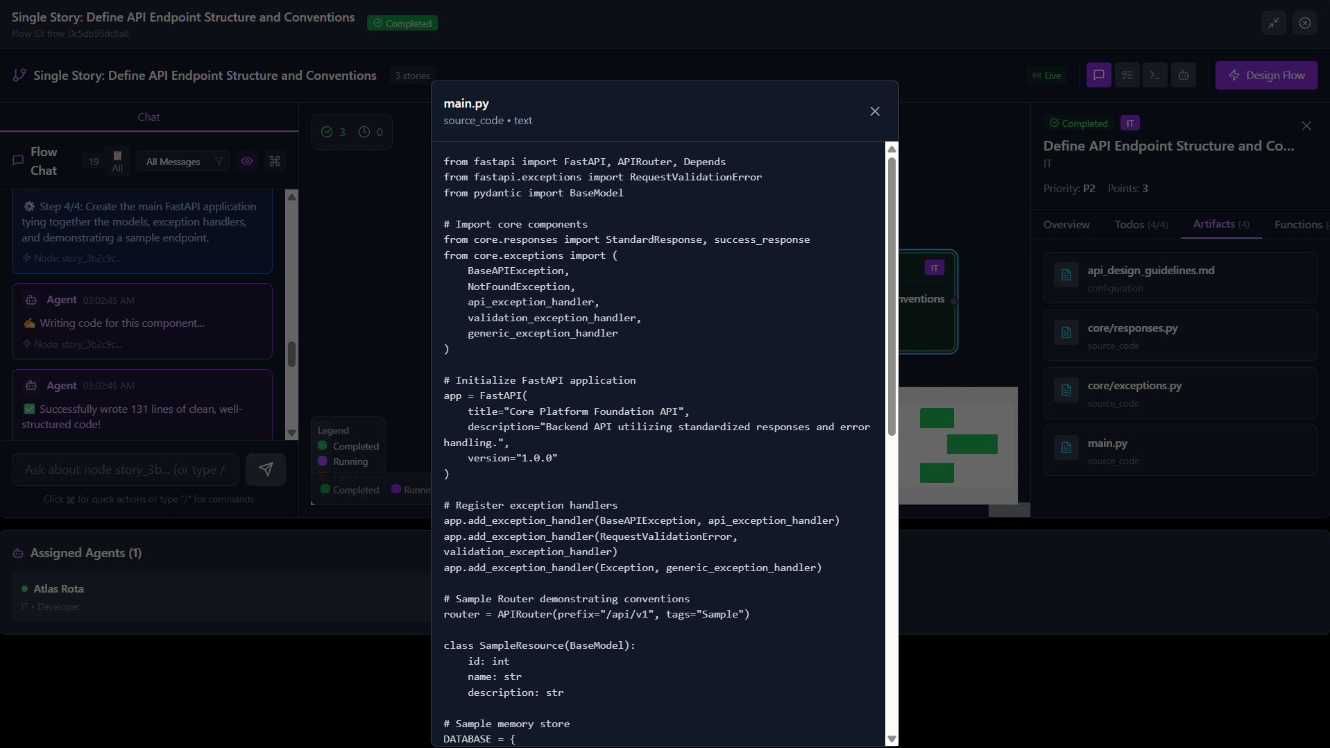Screen dimensions: 1330x748
Task: Open the terminal console view icon
Action: coord(1155,75)
